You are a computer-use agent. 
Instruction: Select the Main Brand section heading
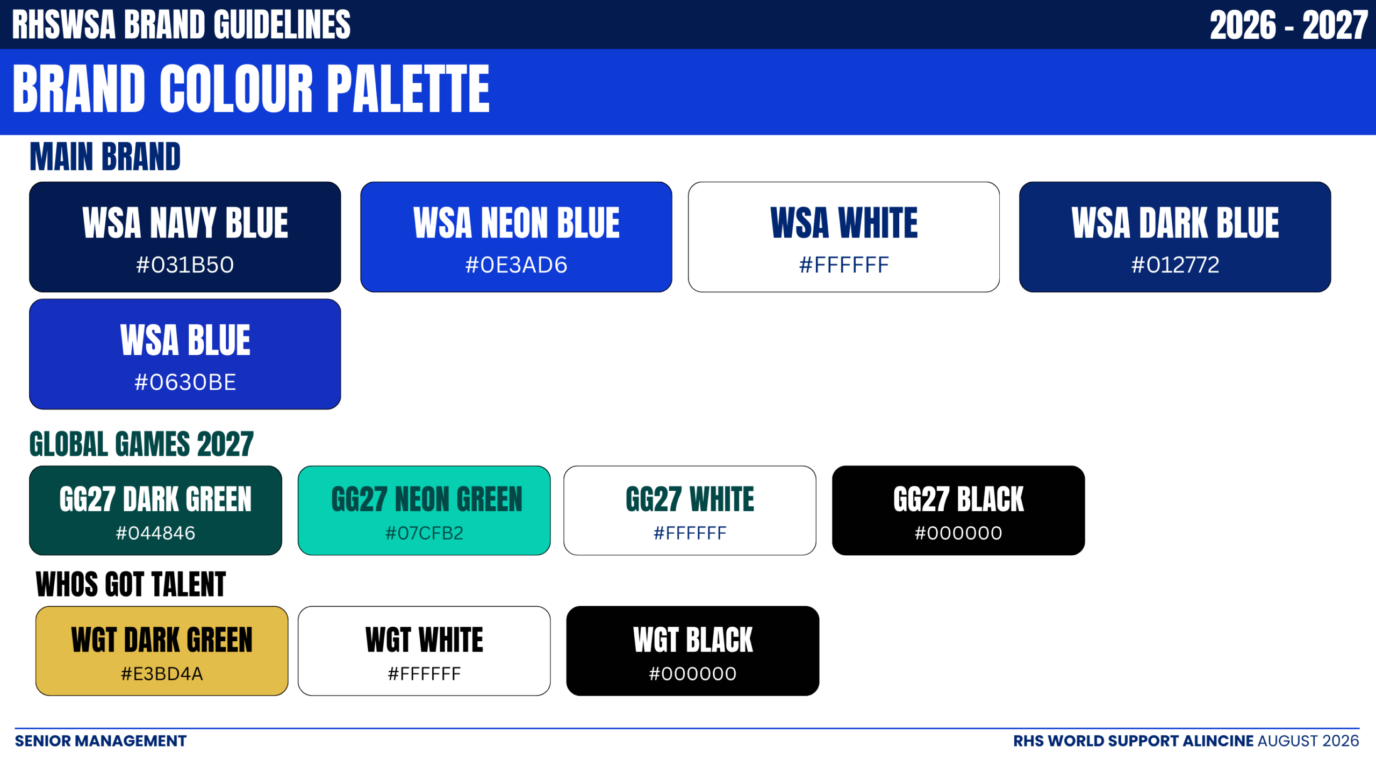coord(105,157)
